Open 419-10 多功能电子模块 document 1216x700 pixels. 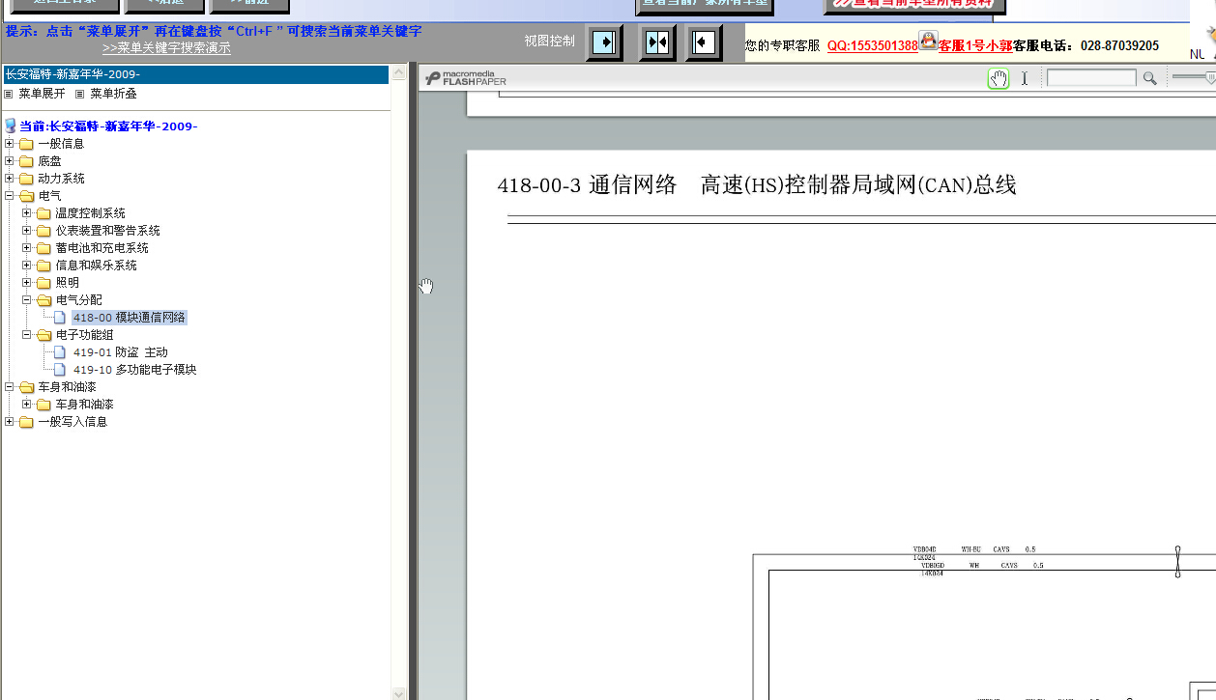click(135, 370)
